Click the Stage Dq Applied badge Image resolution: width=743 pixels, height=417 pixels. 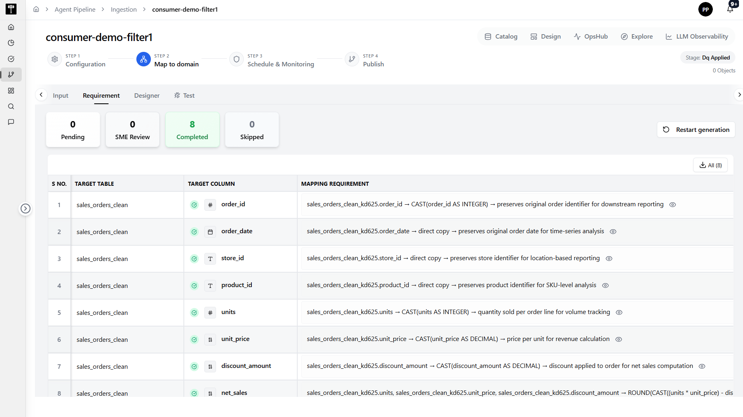tap(708, 58)
